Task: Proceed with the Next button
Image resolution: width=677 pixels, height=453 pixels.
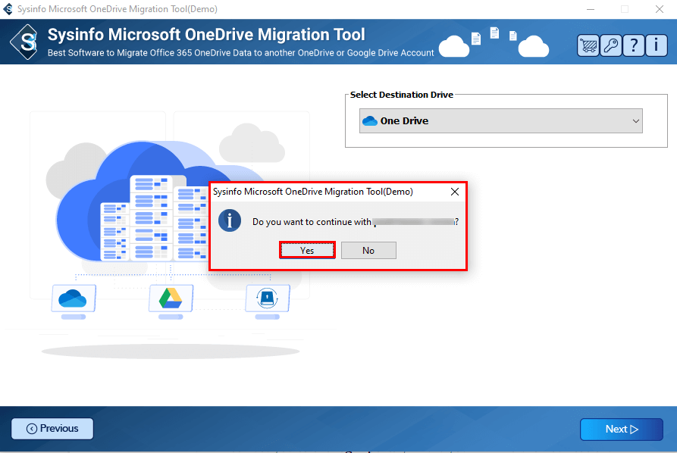Action: click(622, 429)
